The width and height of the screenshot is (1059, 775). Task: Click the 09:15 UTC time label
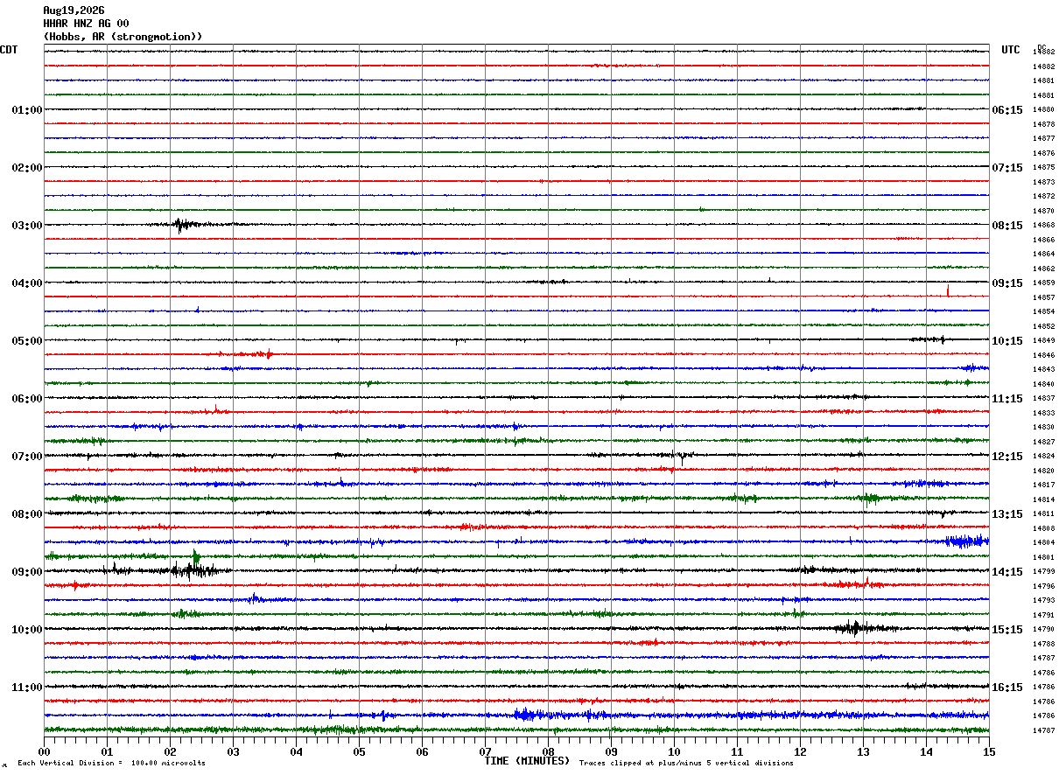1006,283
